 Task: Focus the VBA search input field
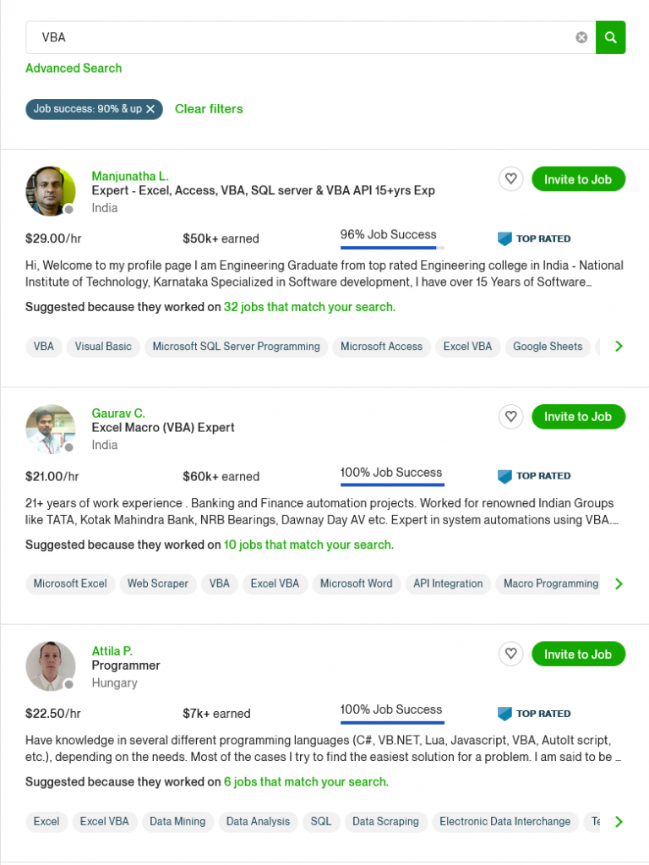296,37
